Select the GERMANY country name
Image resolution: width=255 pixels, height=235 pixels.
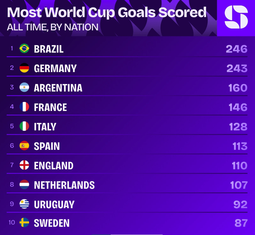[x=55, y=68]
